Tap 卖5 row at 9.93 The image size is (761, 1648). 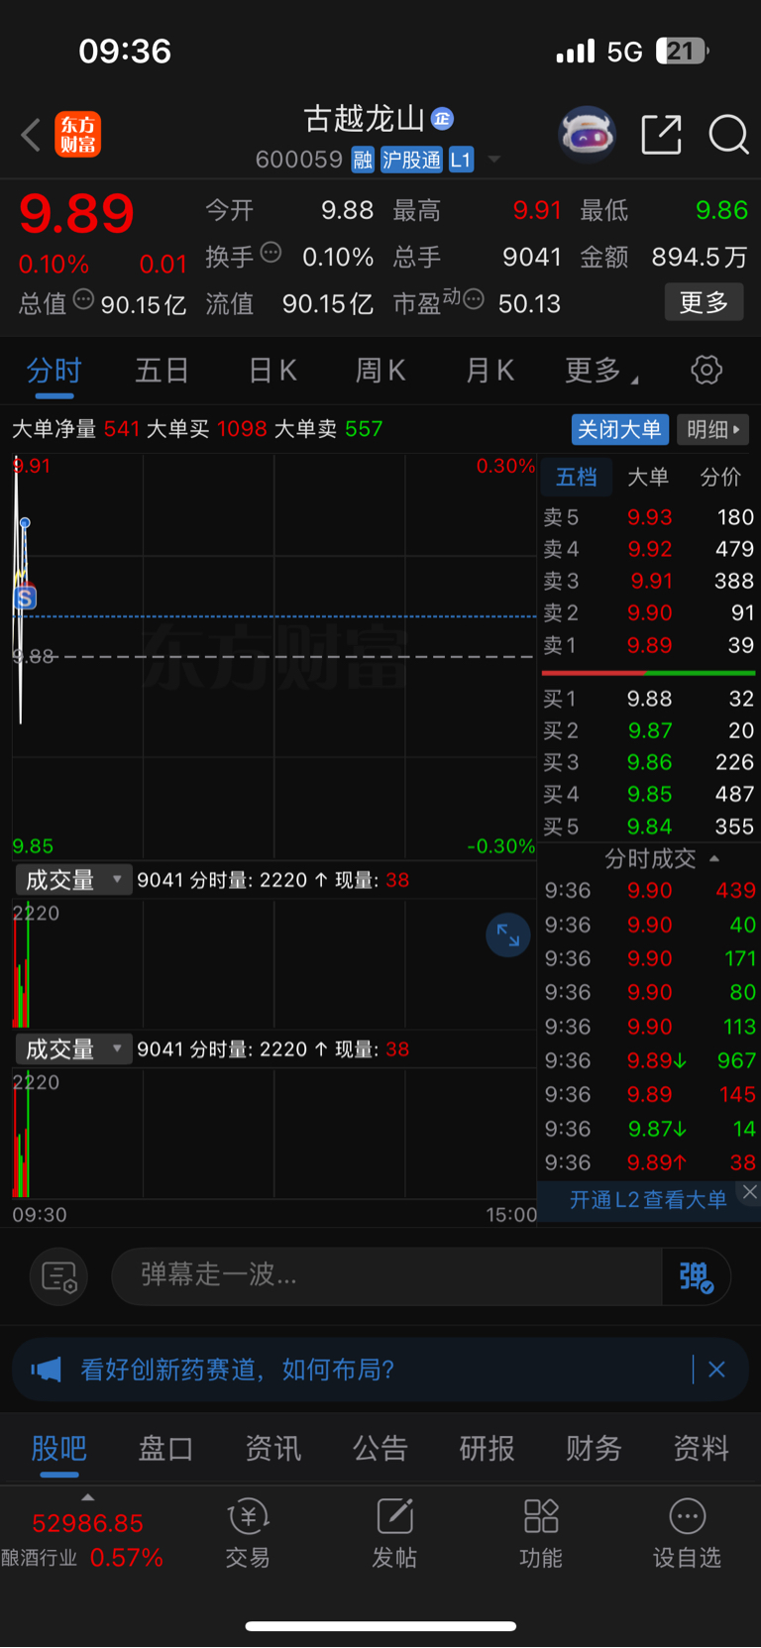coord(649,517)
